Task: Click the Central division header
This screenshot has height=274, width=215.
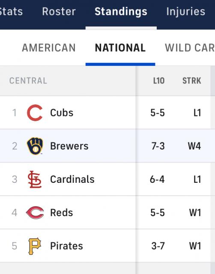Action: [28, 81]
